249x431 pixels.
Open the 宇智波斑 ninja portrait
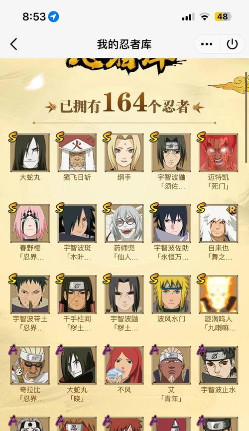click(x=77, y=223)
